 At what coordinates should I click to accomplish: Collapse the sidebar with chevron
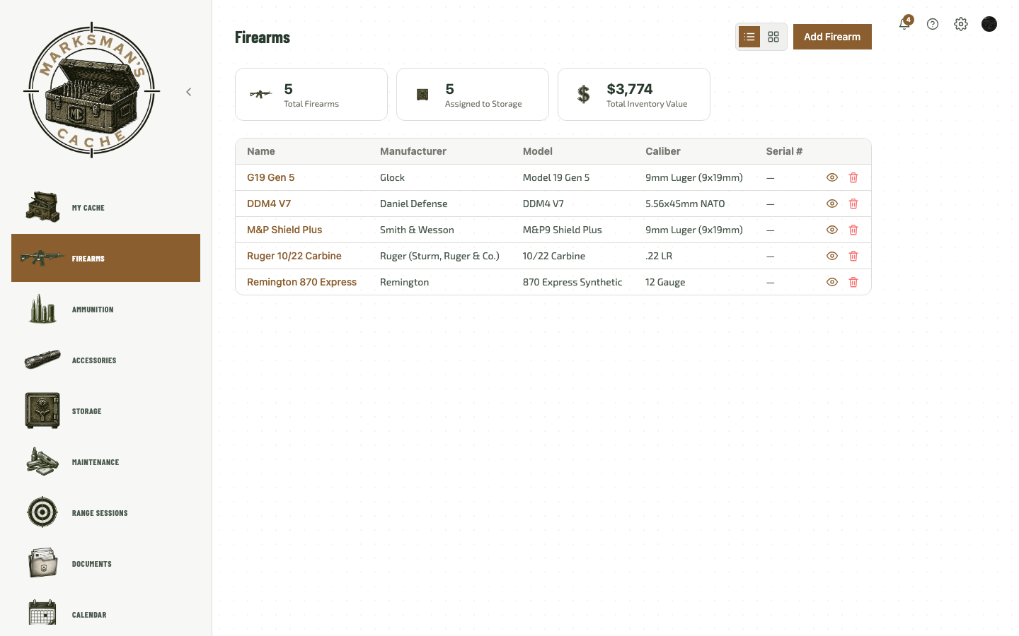coord(189,92)
